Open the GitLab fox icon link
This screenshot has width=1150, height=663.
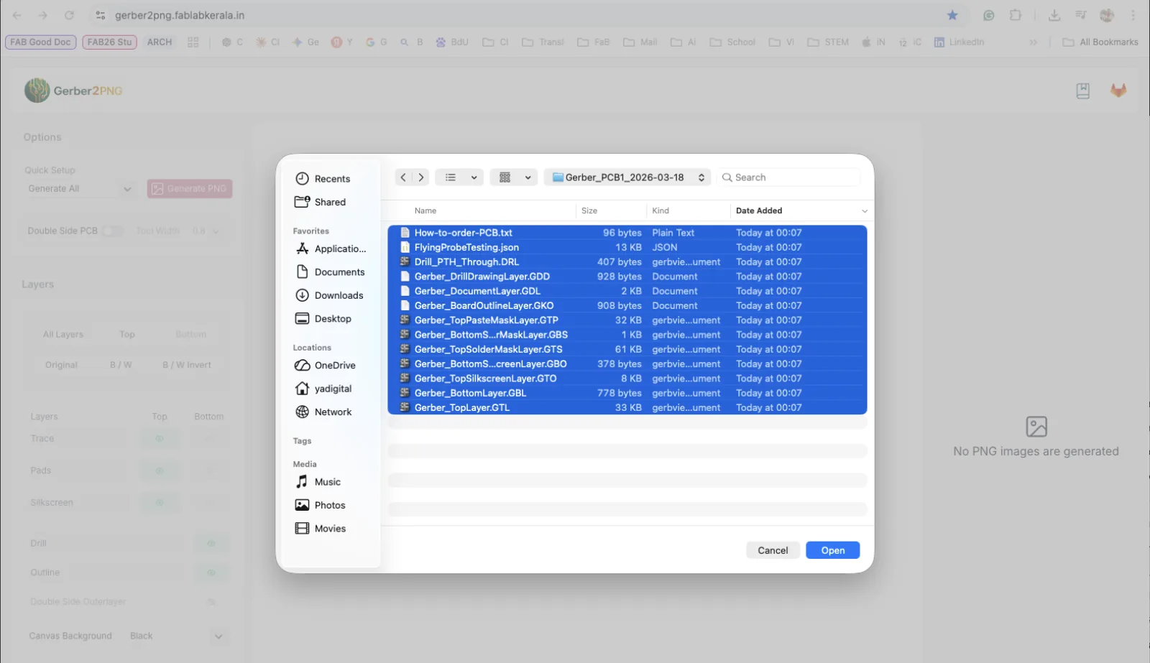coord(1118,91)
